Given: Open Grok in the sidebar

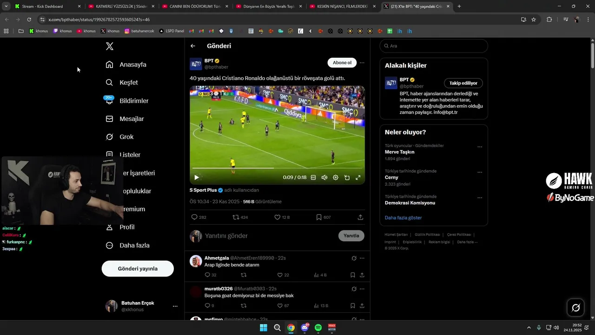Looking at the screenshot, I should point(119,137).
